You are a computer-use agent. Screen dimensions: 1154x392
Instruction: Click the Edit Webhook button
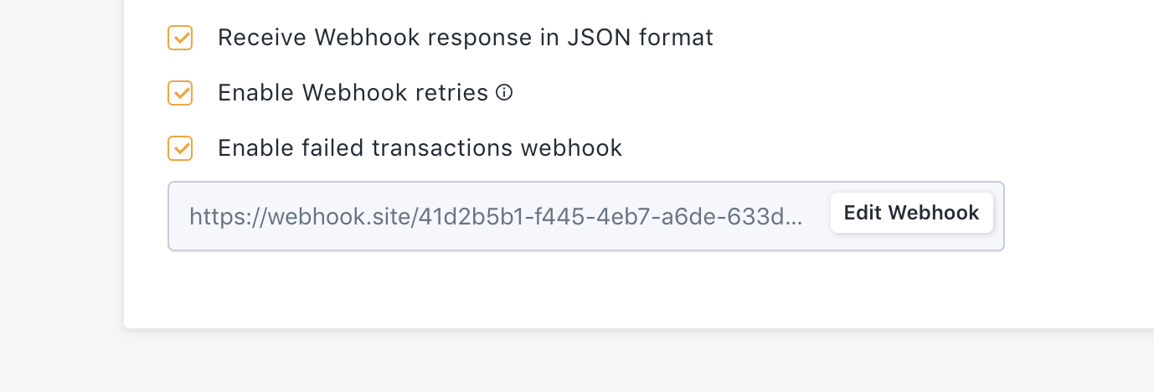(911, 213)
